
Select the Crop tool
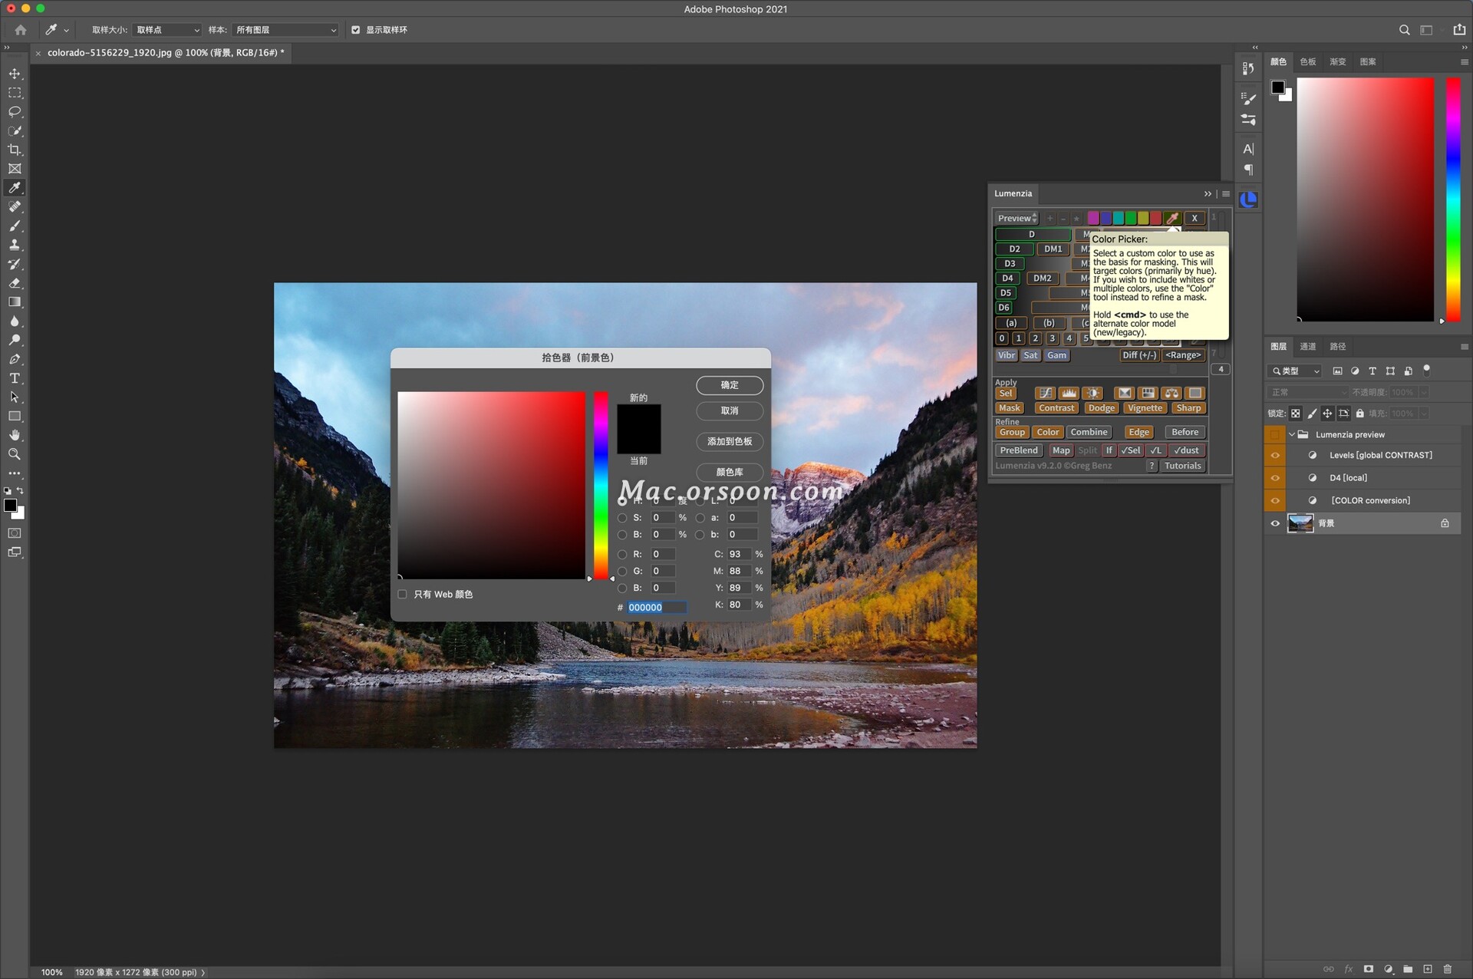click(15, 150)
